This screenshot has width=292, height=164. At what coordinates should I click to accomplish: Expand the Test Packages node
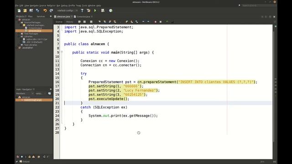click(19, 34)
